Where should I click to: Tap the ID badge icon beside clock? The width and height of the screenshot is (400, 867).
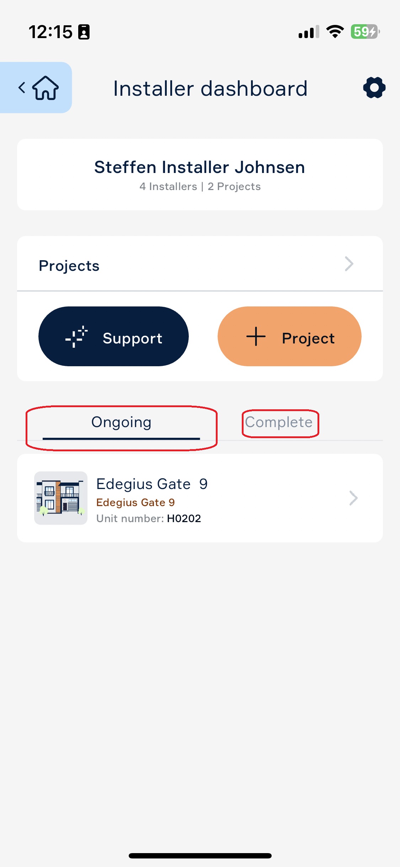coord(84,32)
